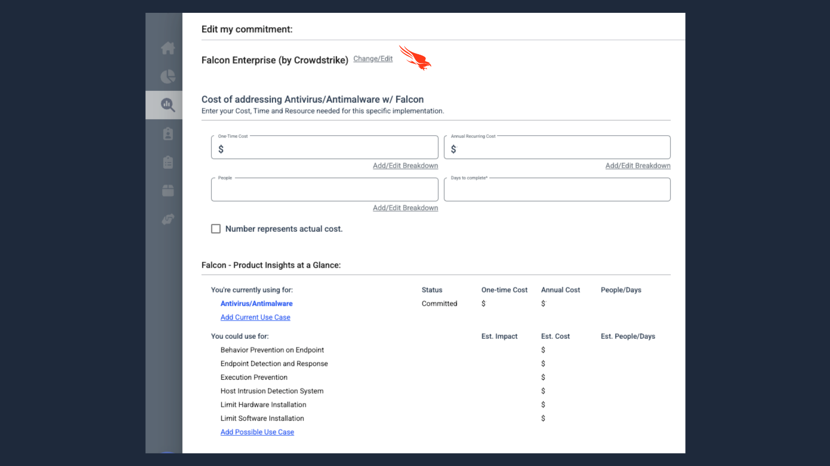The height and width of the screenshot is (466, 830).
Task: Open the box package sidebar icon
Action: point(168,190)
